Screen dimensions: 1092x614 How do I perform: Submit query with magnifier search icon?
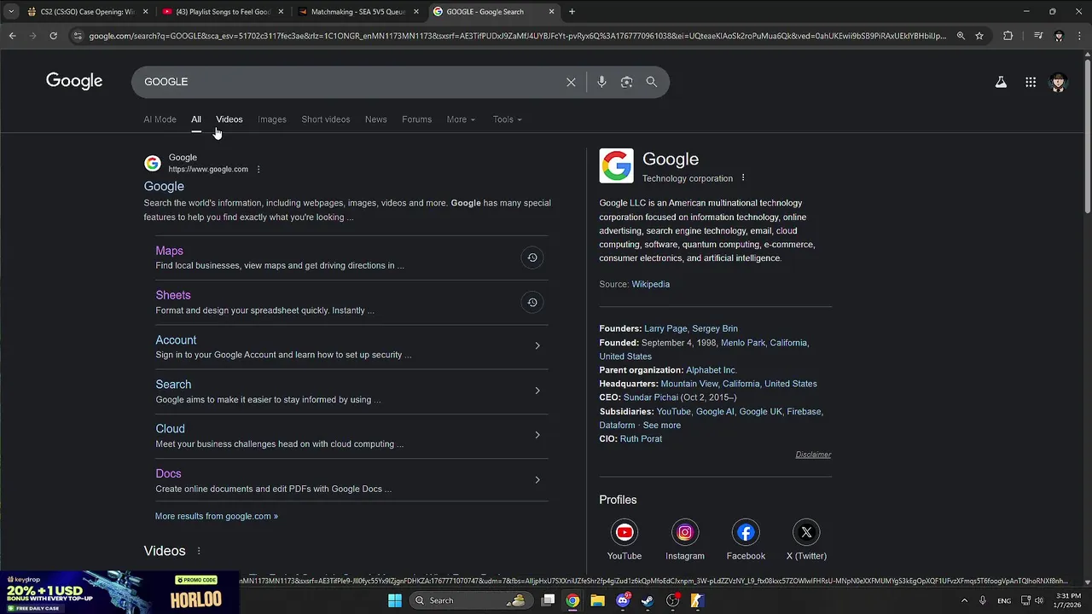point(652,82)
